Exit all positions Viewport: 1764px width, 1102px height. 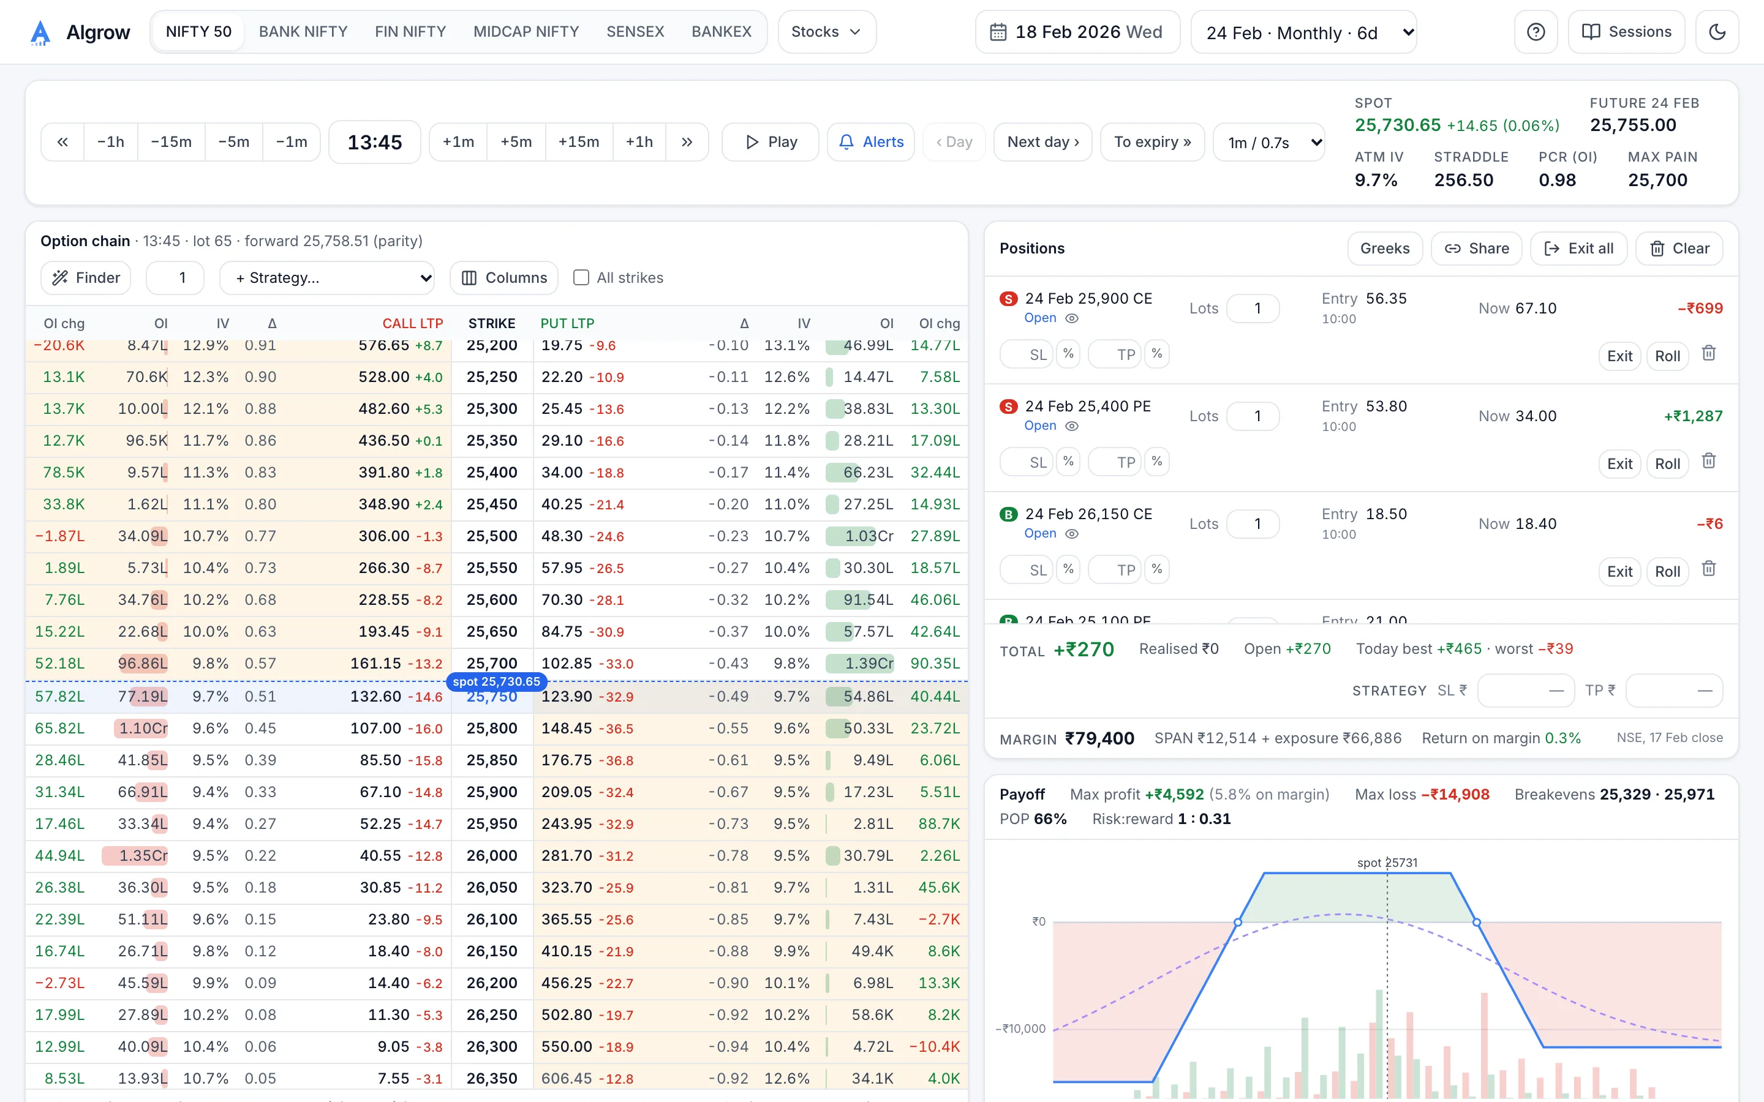[1578, 249]
